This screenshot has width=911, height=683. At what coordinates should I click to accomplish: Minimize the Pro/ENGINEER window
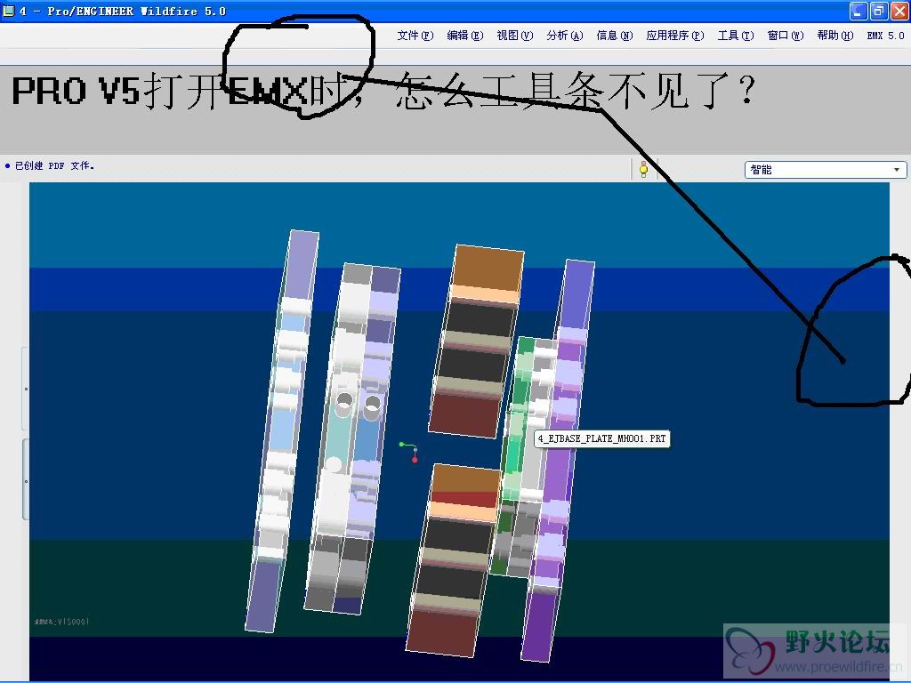tap(859, 11)
